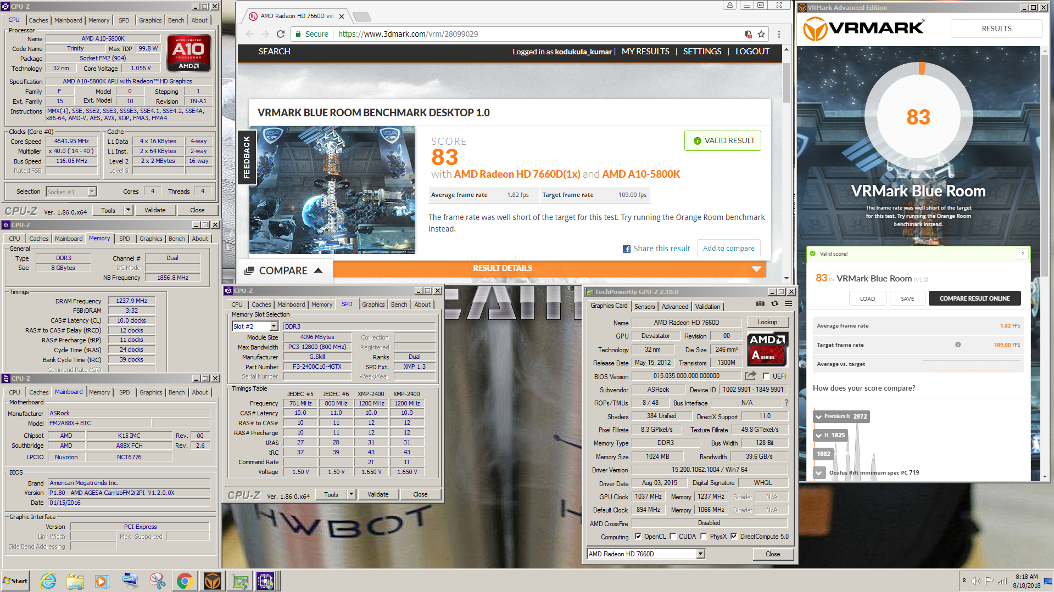The width and height of the screenshot is (1054, 592).
Task: Click the Chrome address bar URL
Action: (408, 34)
